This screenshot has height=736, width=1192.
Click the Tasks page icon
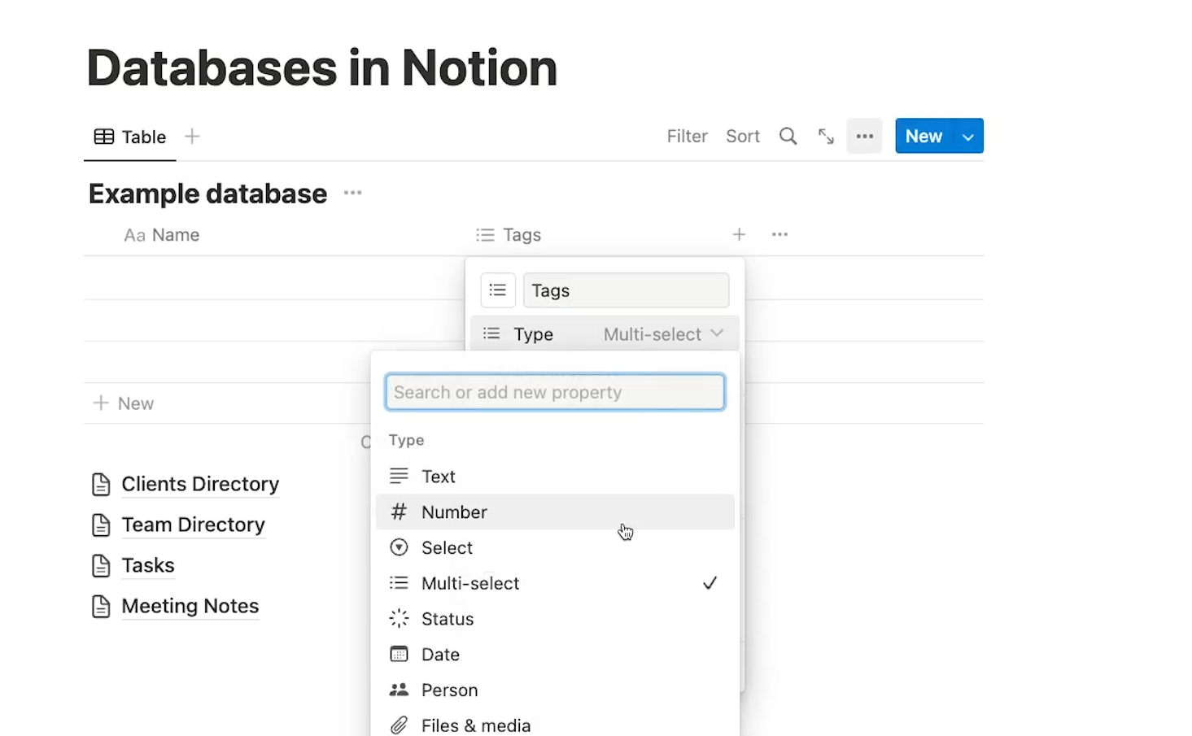pos(101,566)
